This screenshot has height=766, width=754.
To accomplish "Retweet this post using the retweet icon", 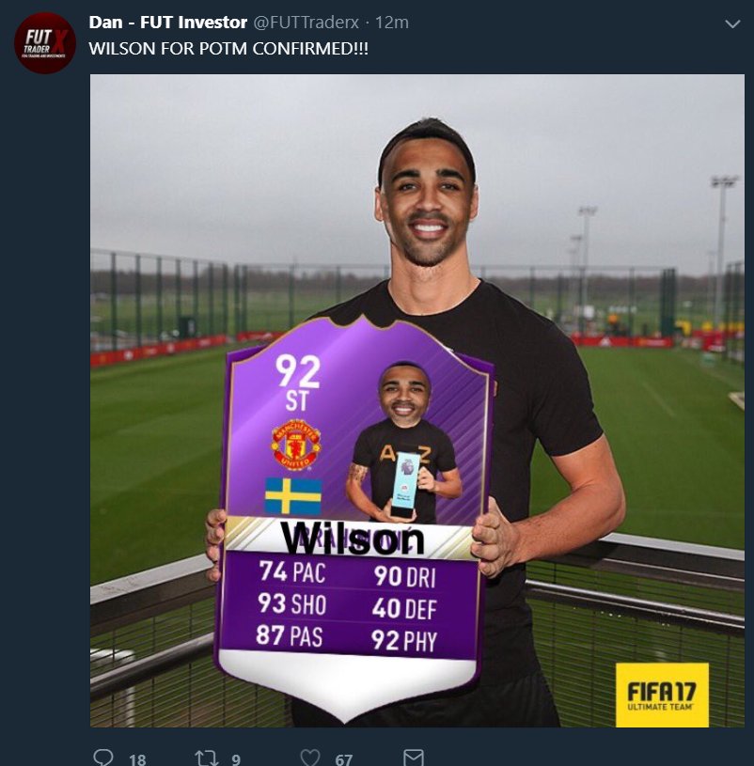I will click(x=207, y=758).
